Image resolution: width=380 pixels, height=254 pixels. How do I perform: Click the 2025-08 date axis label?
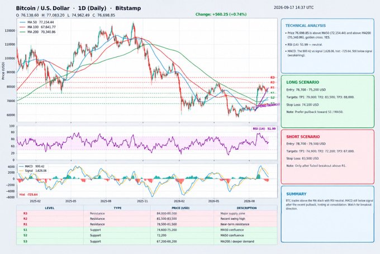click(106, 201)
